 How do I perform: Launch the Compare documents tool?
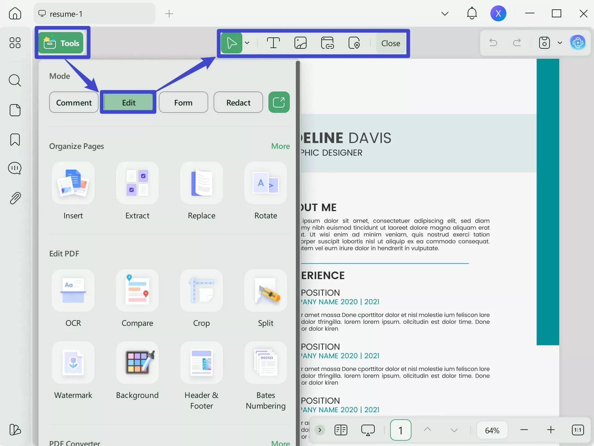coord(137,291)
